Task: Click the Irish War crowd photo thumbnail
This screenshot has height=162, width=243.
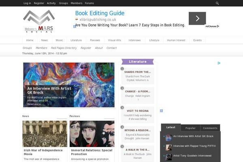Action: 45,134
